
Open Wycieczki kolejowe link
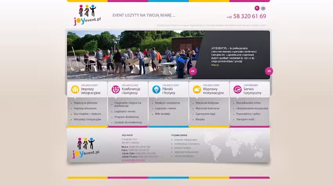[x=207, y=103]
